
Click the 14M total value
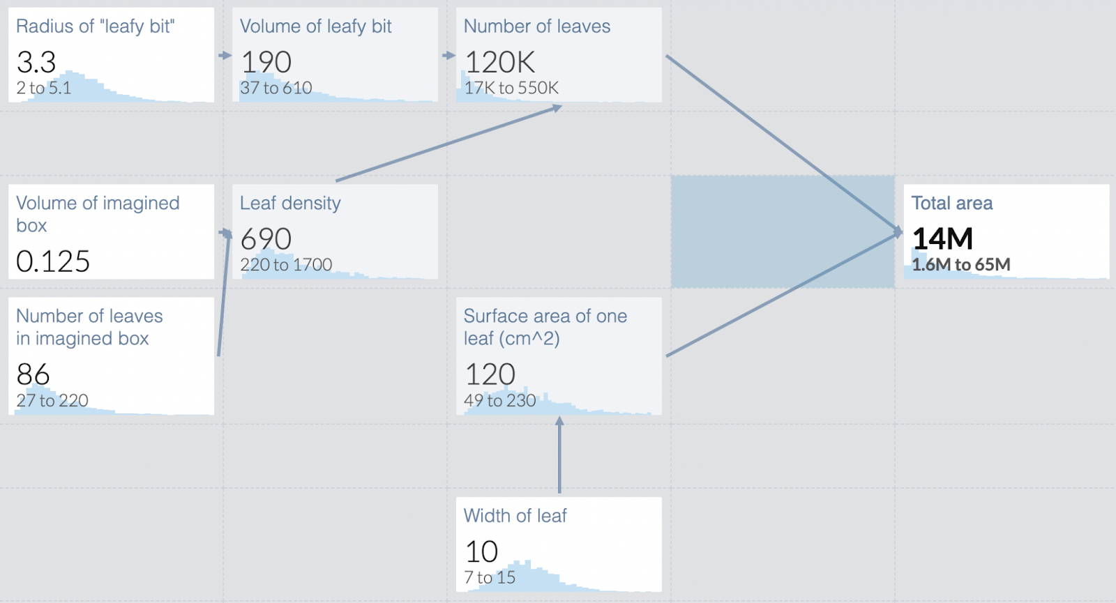(942, 239)
